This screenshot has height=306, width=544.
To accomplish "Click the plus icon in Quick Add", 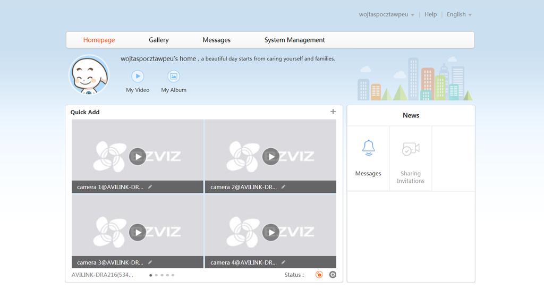I will 333,112.
